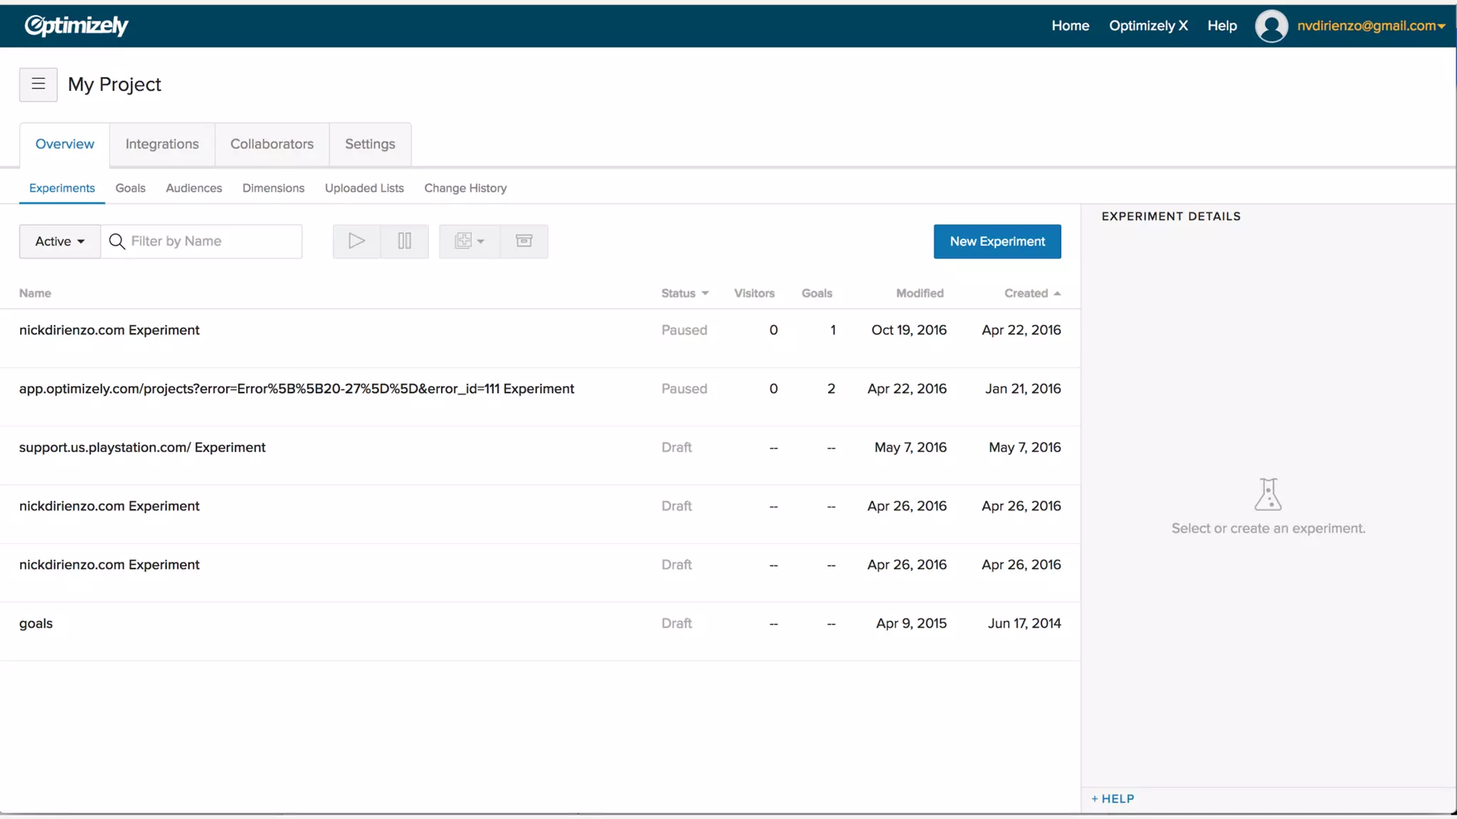This screenshot has width=1457, height=819.
Task: Open the Collaborators tab
Action: pyautogui.click(x=272, y=144)
